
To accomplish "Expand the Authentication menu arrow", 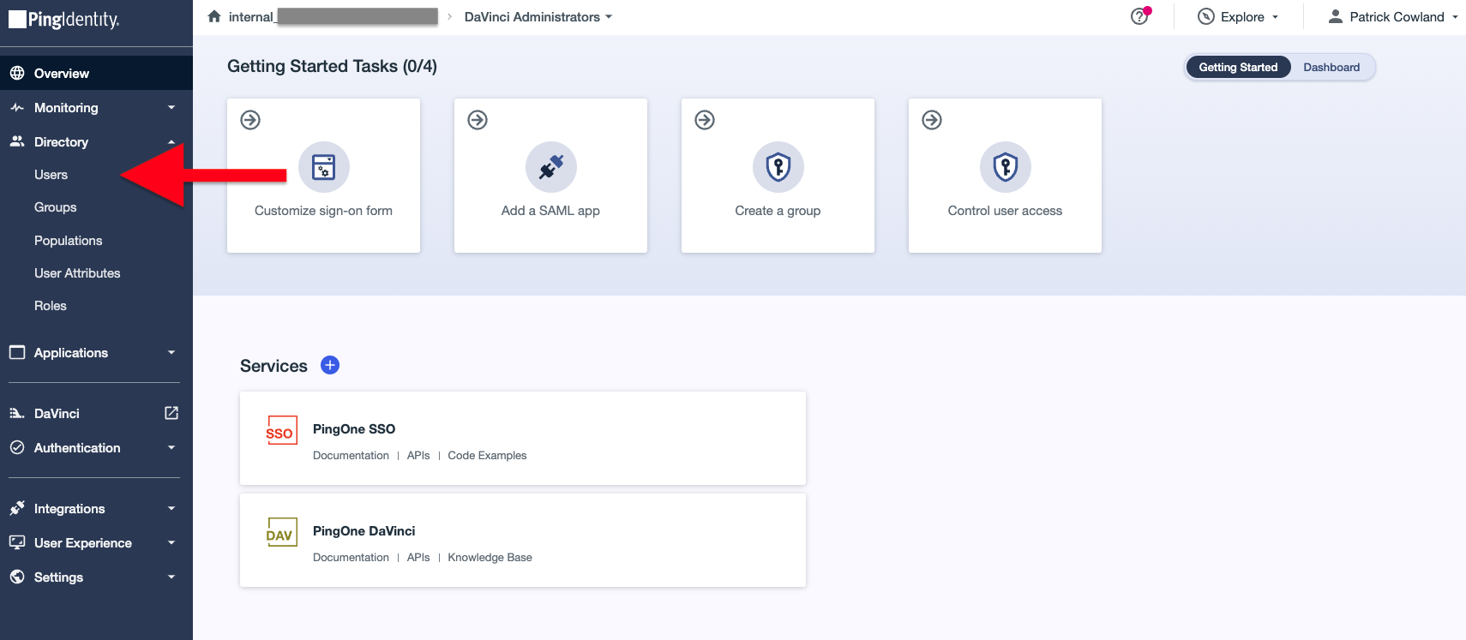I will (x=171, y=447).
